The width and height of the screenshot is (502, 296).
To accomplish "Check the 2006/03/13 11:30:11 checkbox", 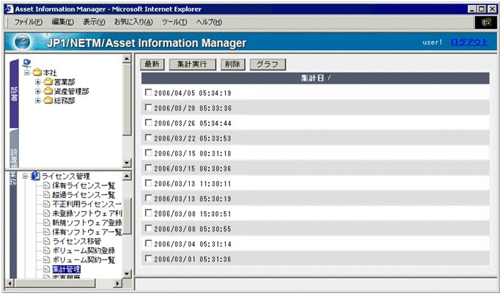I will click(148, 183).
